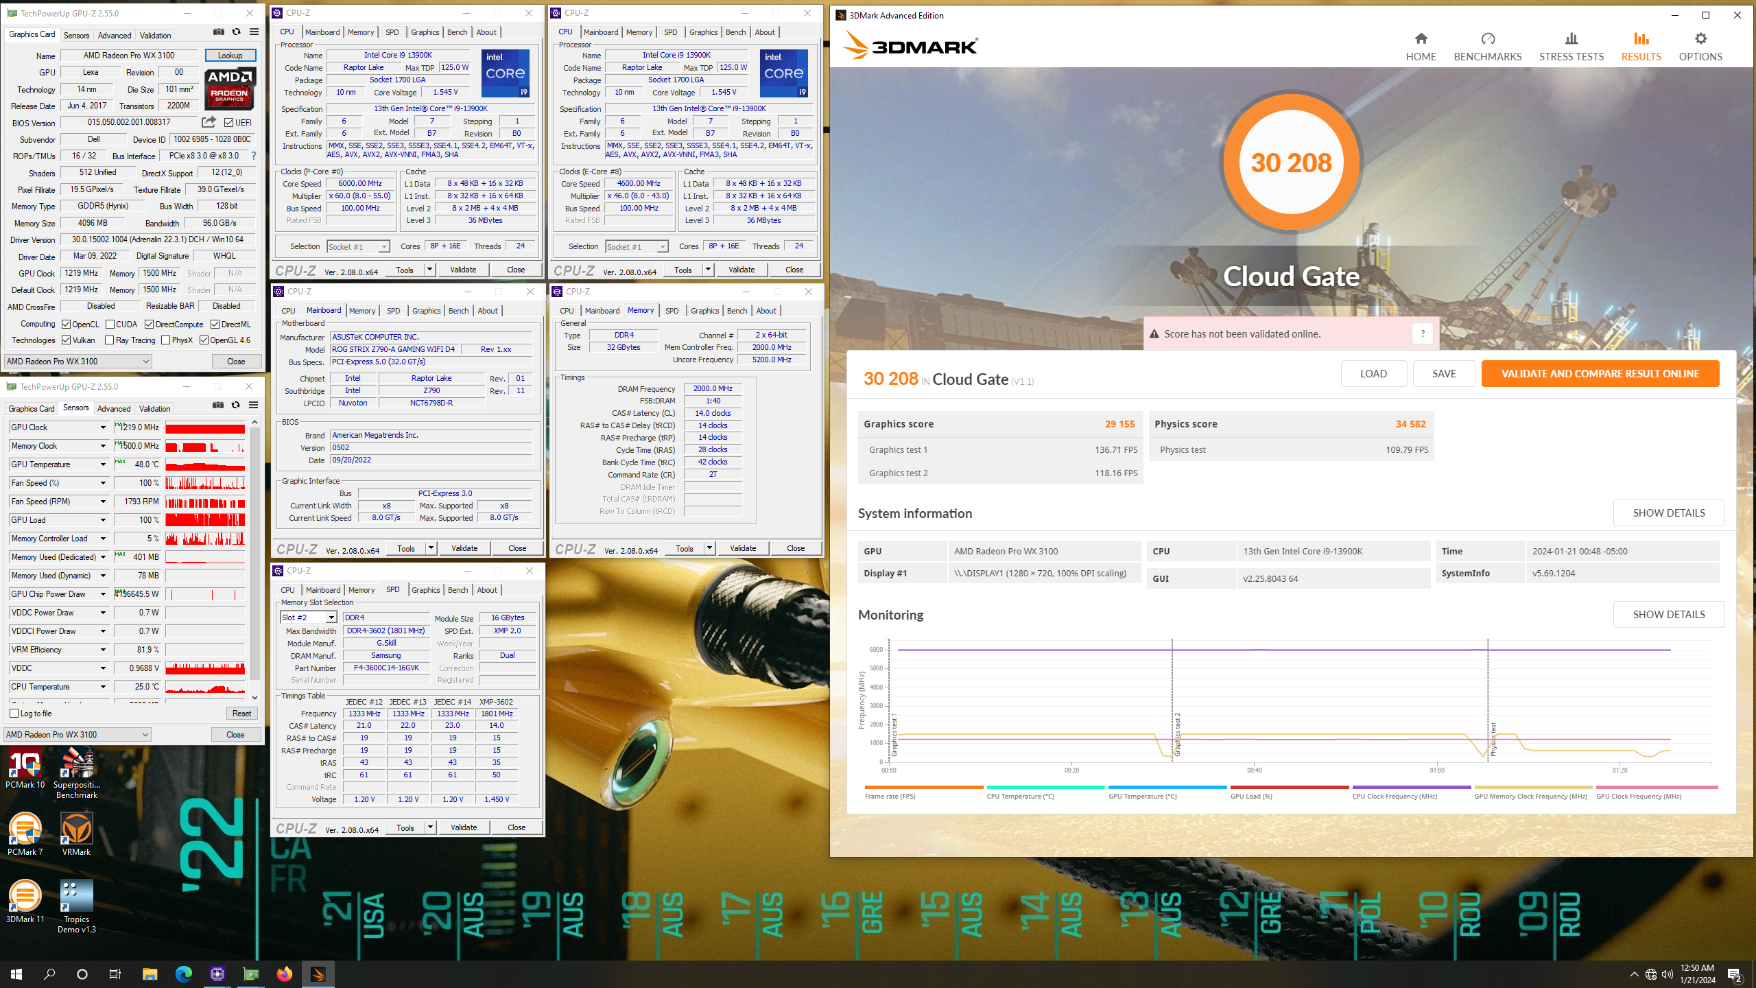The width and height of the screenshot is (1756, 988).
Task: Expand the GPU Temperature sensor dropdown
Action: [x=103, y=464]
